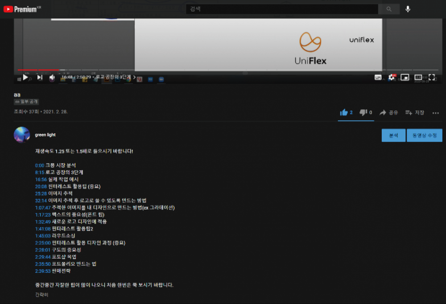Jump to timestamp 8:15

(x=40, y=173)
